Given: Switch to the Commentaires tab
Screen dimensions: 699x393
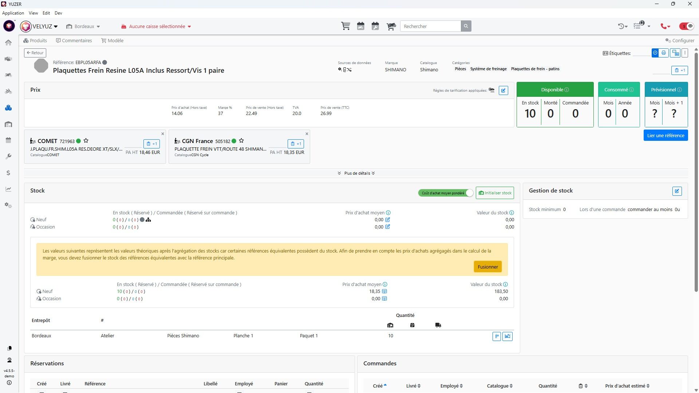Looking at the screenshot, I should [x=74, y=40].
